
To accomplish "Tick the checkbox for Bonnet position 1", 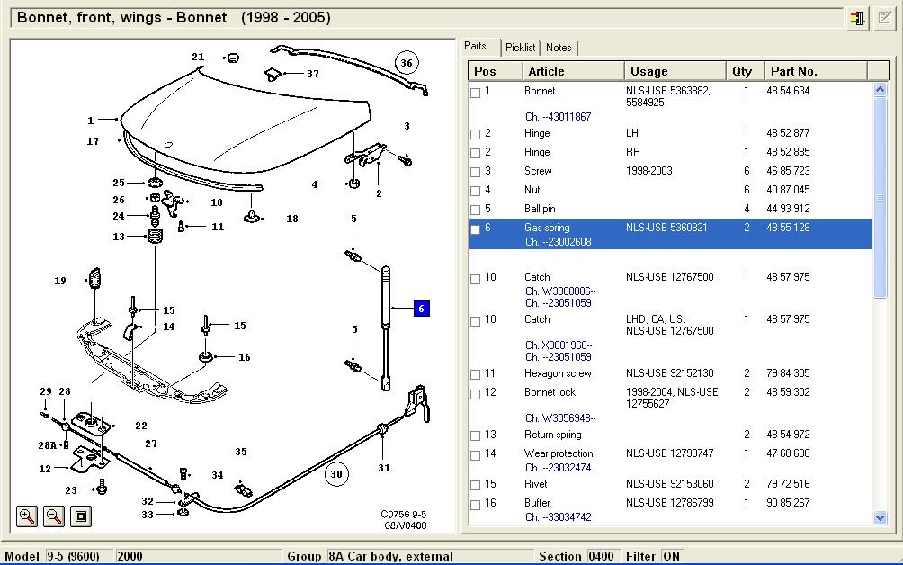I will (476, 92).
